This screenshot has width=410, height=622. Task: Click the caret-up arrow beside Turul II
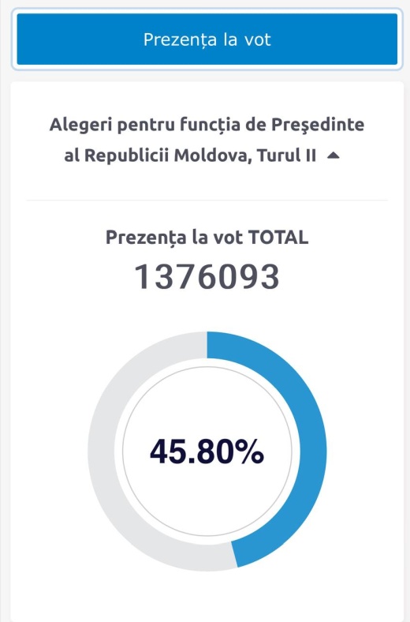[x=334, y=156]
